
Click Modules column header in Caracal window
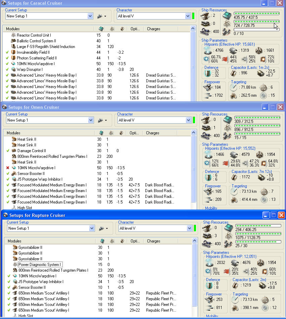[x=49, y=29]
